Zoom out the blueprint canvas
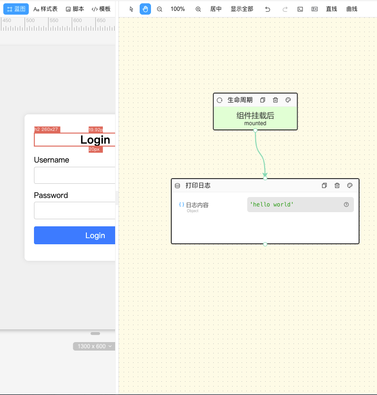The image size is (377, 395). 159,9
